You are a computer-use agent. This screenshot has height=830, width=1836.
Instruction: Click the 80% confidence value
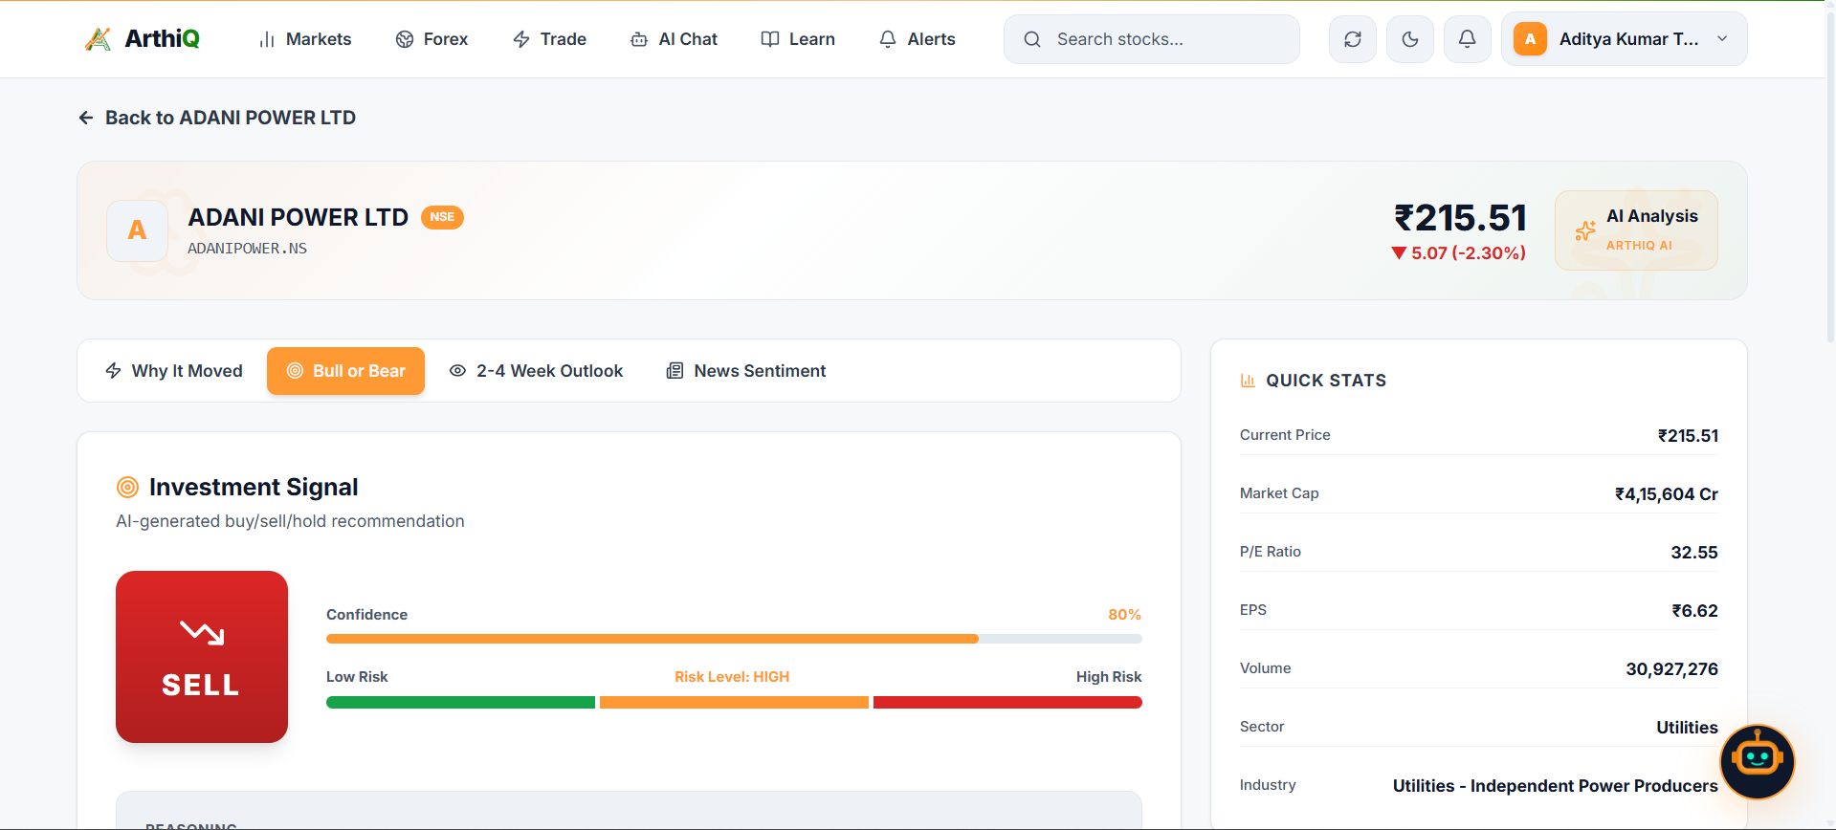pos(1125,615)
